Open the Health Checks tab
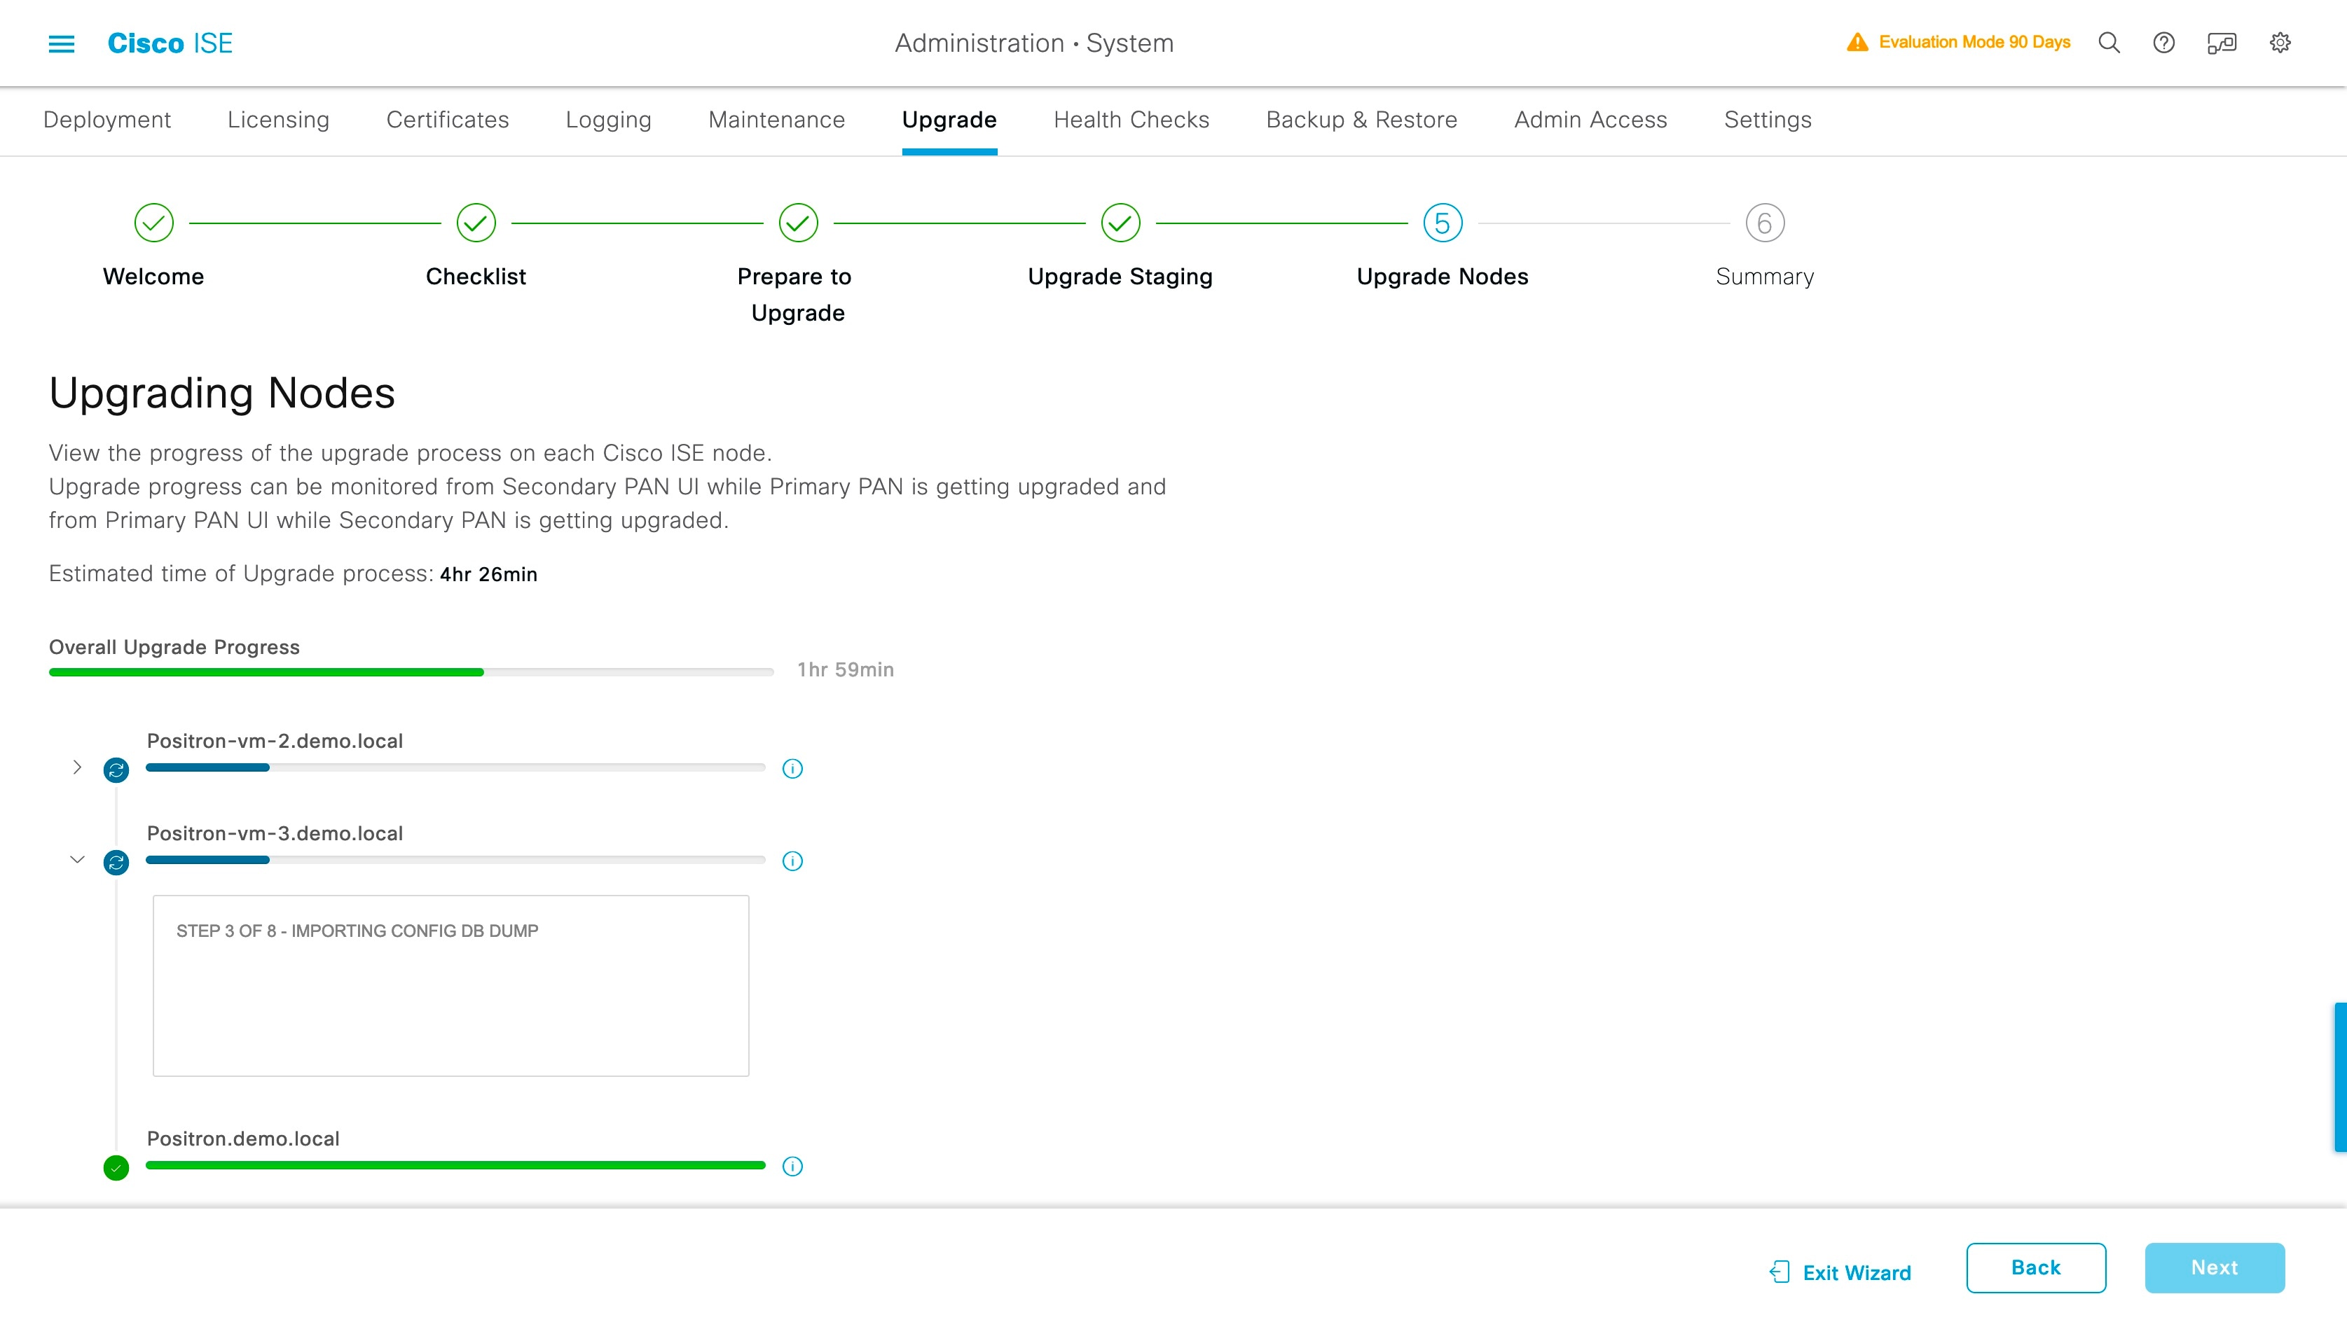Screen dimensions: 2347x1322 click(1131, 120)
